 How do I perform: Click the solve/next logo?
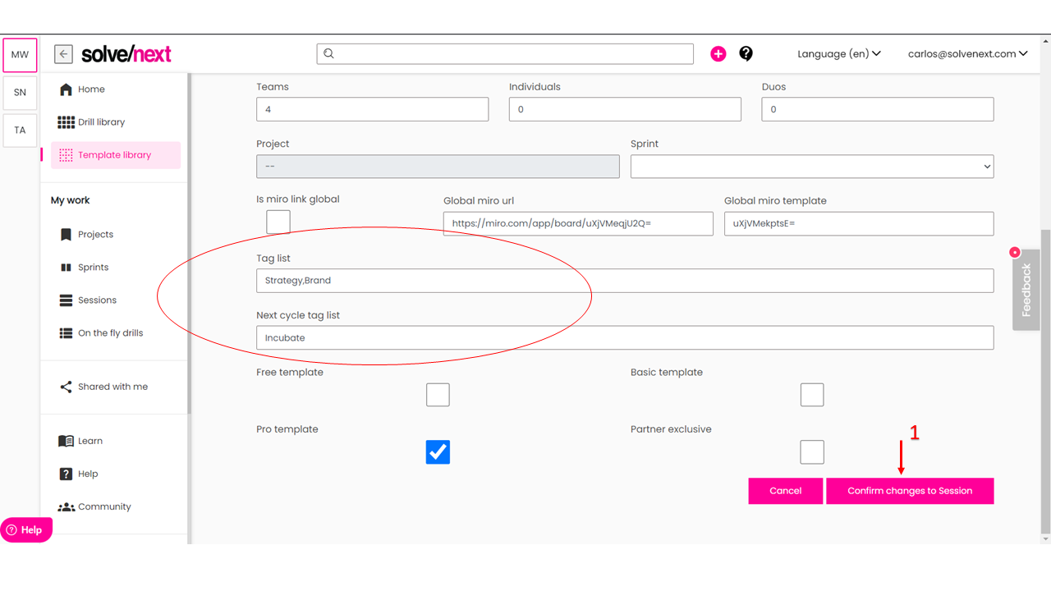[126, 54]
